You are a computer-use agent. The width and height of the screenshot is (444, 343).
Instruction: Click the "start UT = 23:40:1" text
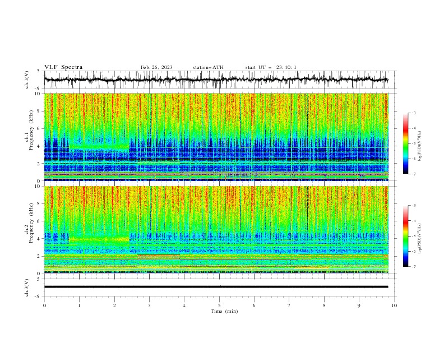(x=271, y=67)
